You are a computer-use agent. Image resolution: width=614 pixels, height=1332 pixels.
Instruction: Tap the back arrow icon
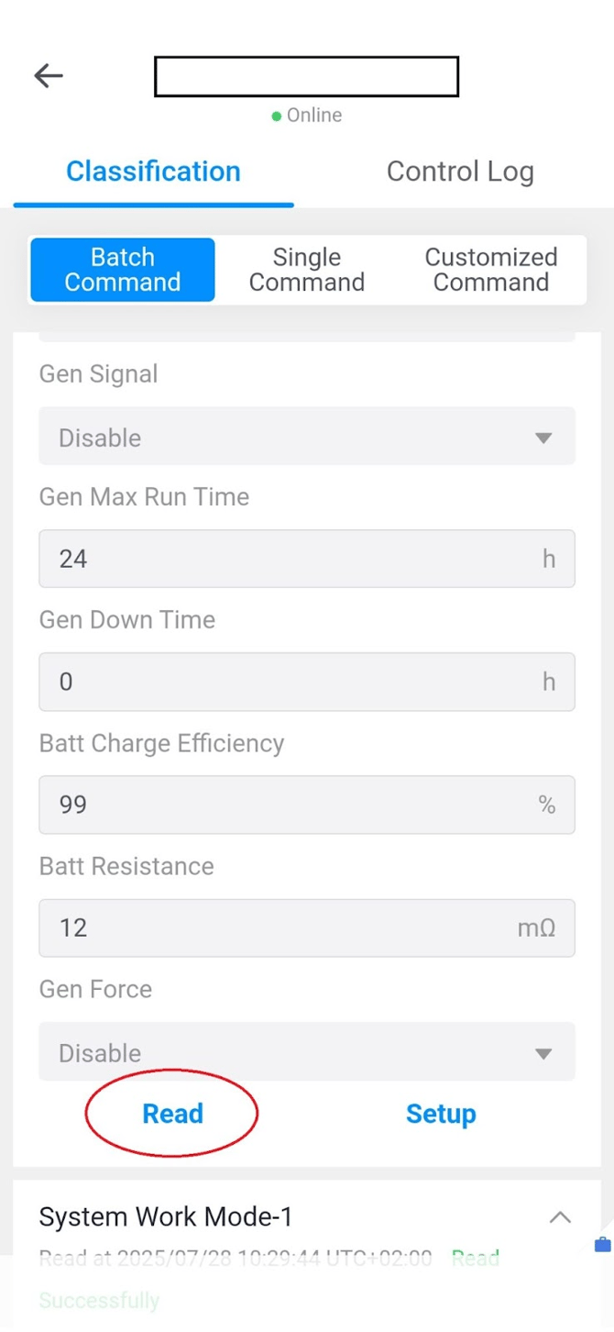point(49,76)
